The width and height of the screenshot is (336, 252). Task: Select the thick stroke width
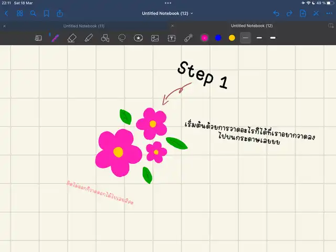coord(272,38)
